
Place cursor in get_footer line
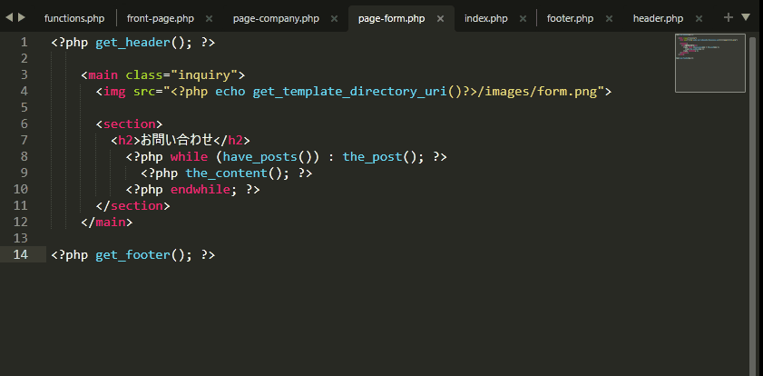coord(132,254)
